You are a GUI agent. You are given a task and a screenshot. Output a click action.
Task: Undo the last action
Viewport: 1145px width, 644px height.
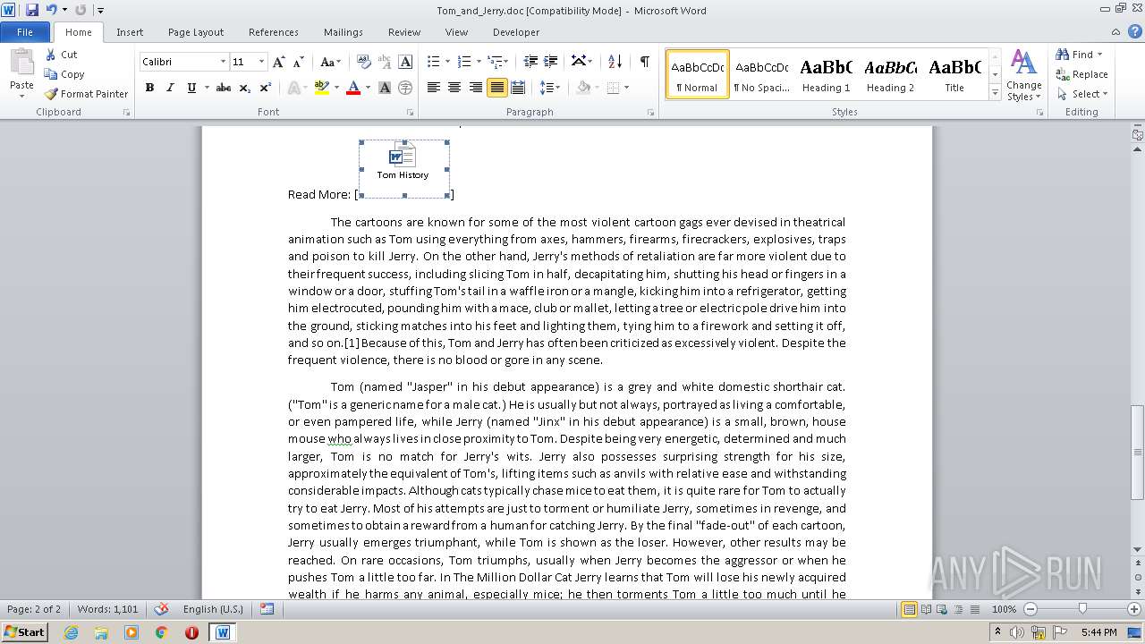coord(51,10)
